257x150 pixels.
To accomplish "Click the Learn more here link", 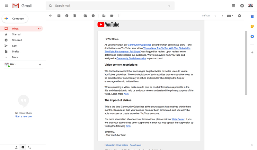I will [x=126, y=94].
